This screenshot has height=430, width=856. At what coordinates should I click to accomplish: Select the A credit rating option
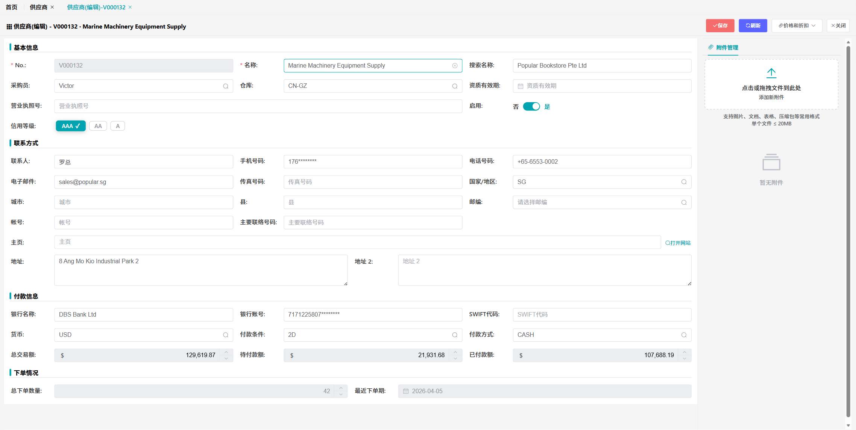118,126
